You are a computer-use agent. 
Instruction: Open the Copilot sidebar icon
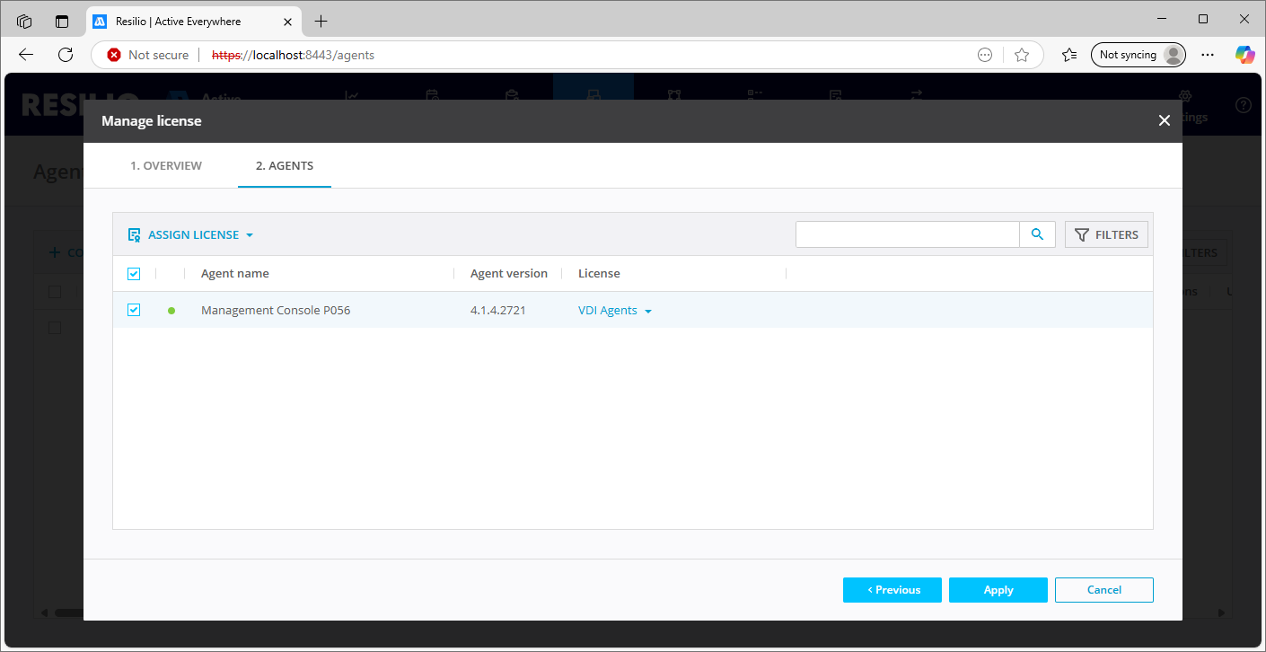1244,55
